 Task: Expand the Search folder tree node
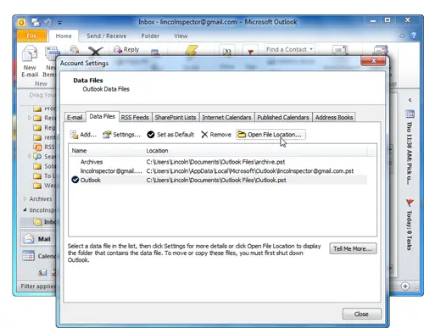(x=29, y=156)
